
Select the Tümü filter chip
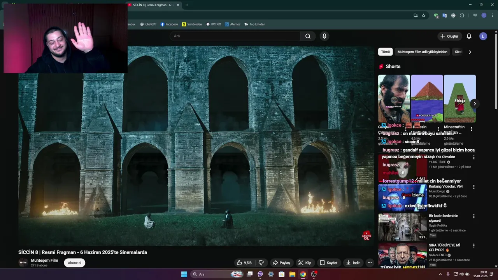coord(385,52)
